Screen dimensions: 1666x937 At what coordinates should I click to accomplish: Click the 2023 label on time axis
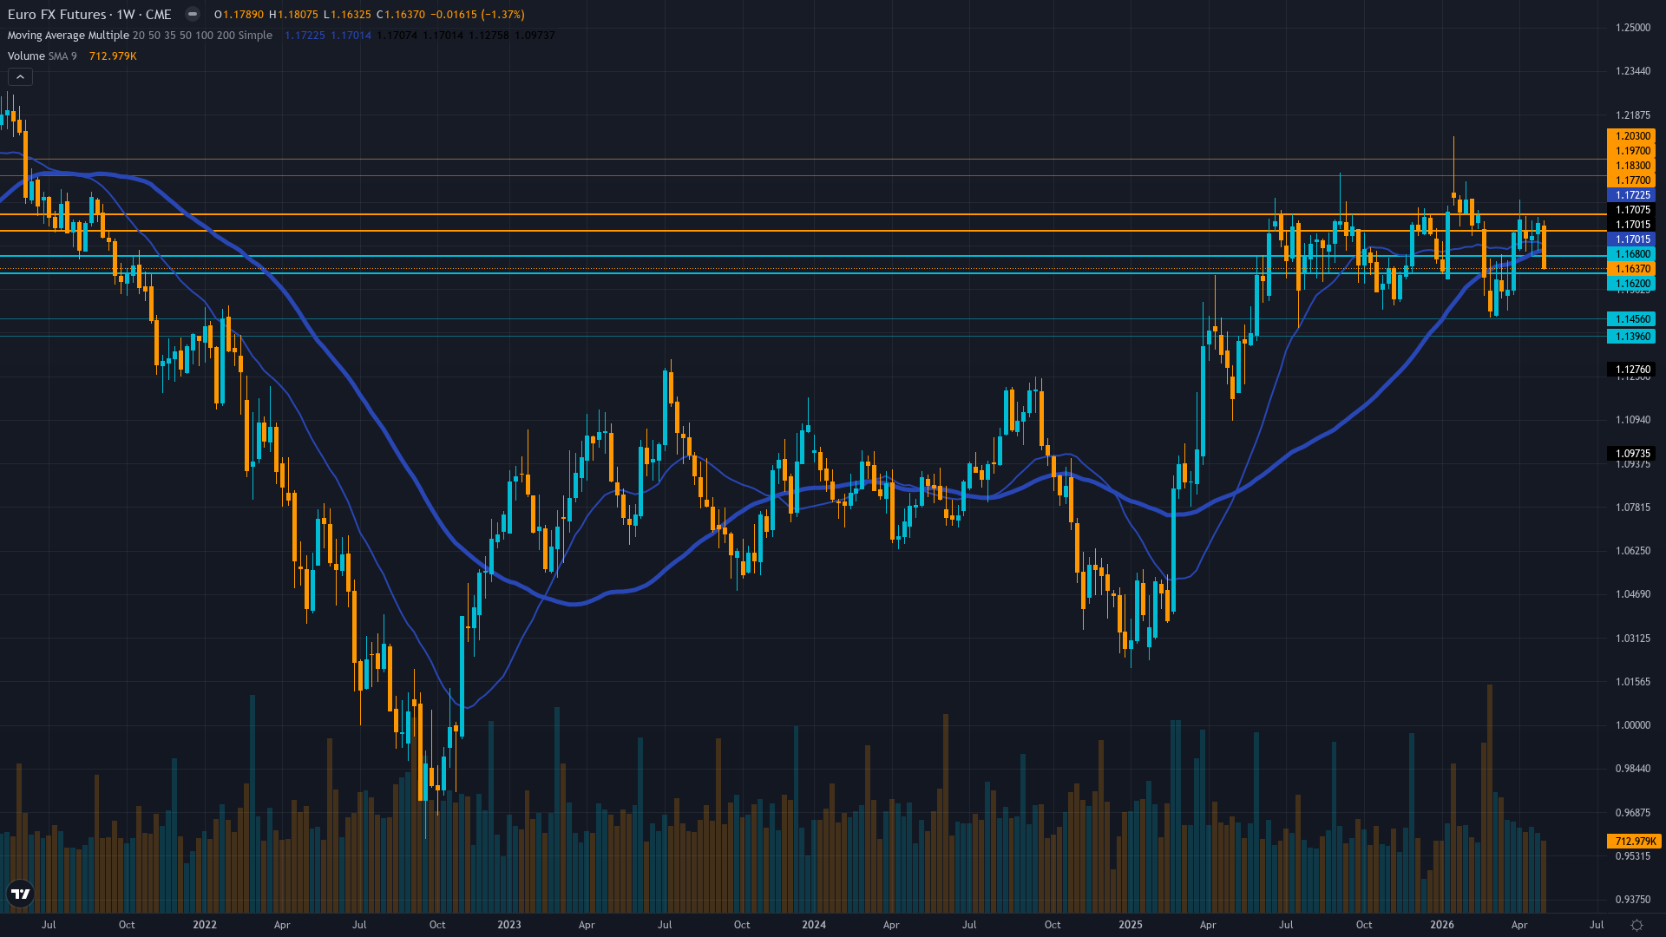509,925
